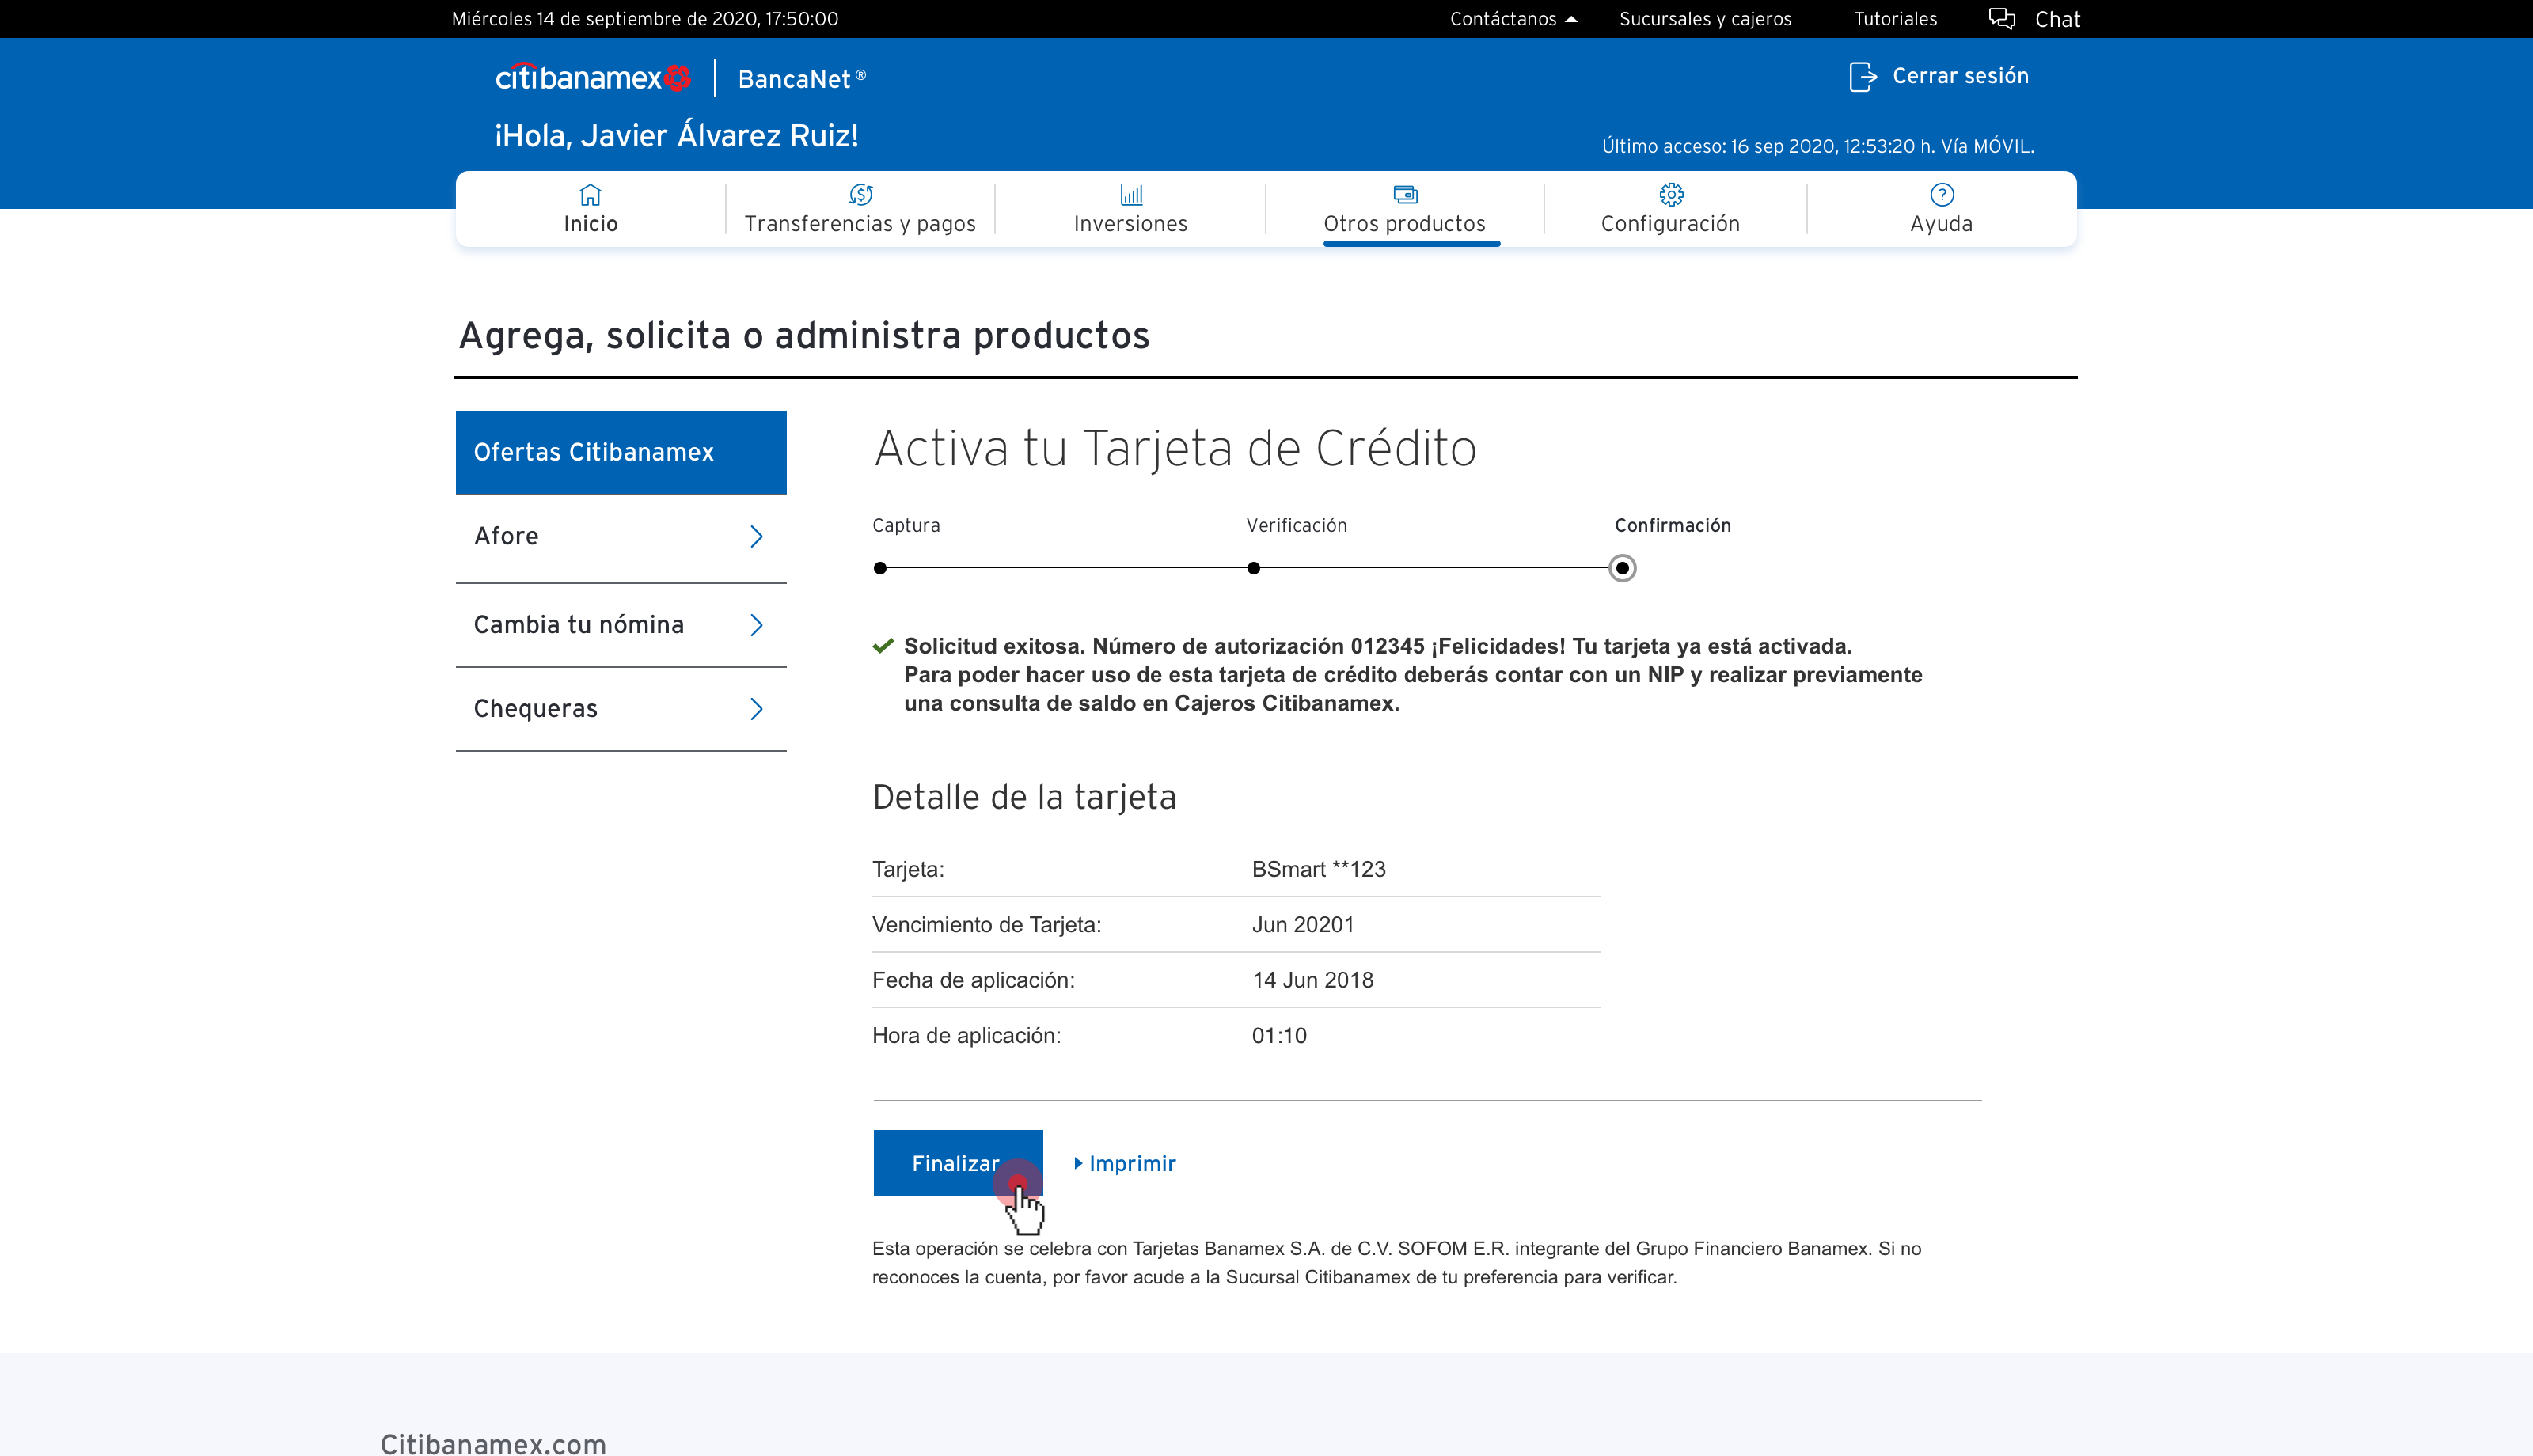Click the Último acceso text
Screen dimensions: 2533x1456
pos(1818,146)
